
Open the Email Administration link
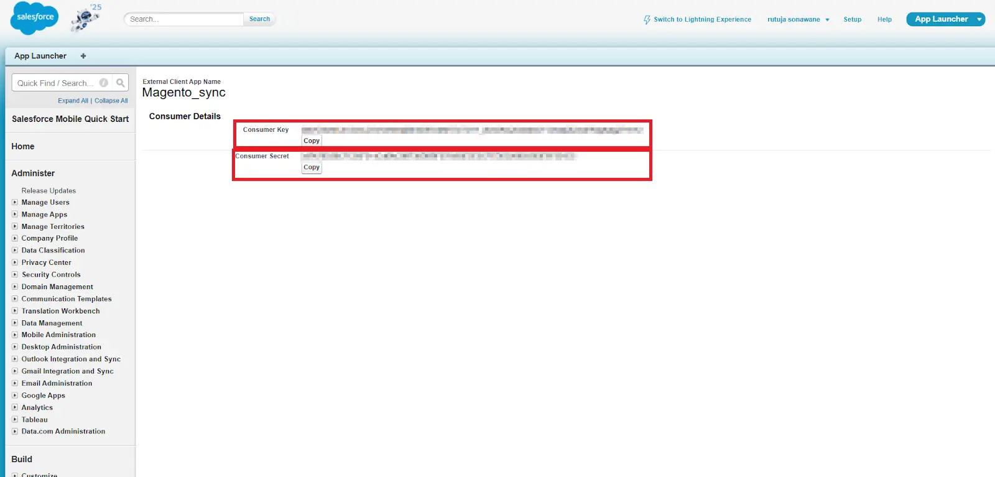(57, 383)
